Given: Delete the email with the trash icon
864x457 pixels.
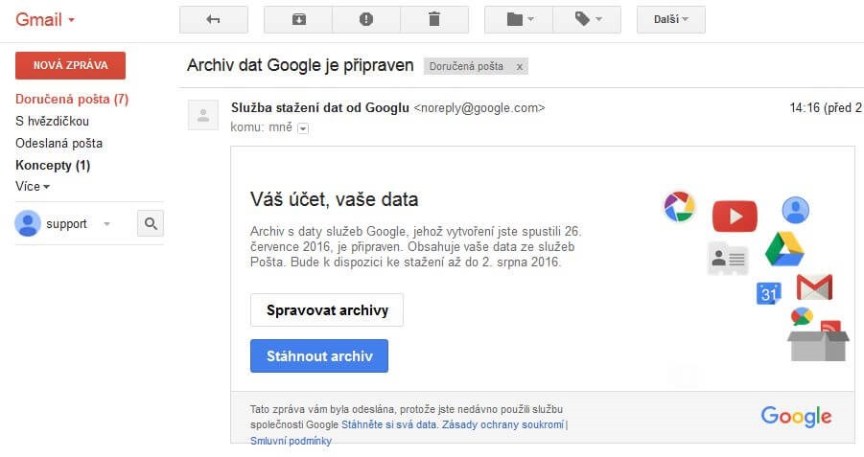Looking at the screenshot, I should (433, 19).
